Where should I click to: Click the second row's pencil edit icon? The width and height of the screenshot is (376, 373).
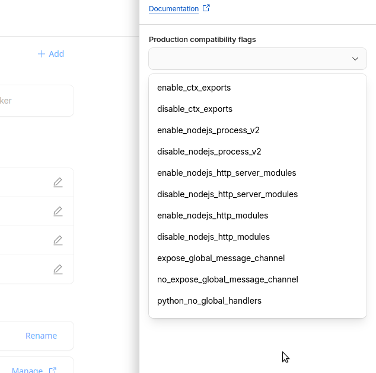pyautogui.click(x=58, y=211)
